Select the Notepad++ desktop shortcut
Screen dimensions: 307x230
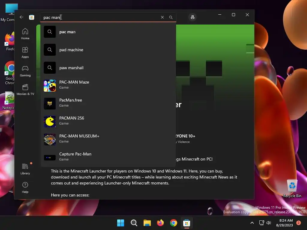(x=9, y=101)
